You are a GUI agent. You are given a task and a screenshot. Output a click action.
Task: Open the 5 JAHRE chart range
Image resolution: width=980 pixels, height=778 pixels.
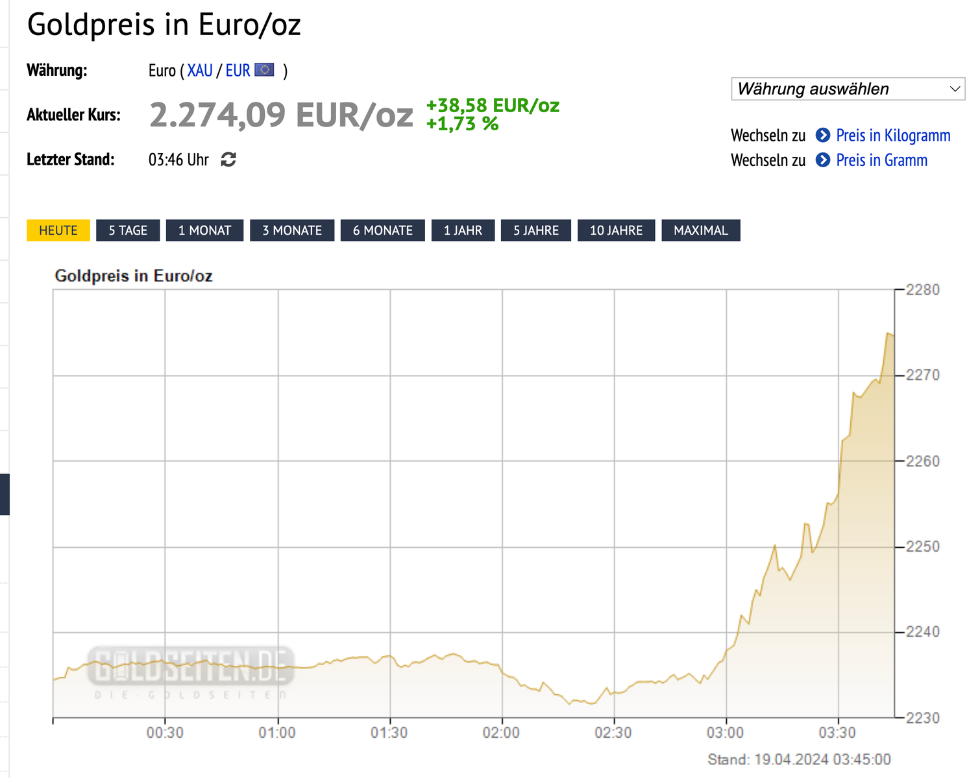(536, 230)
